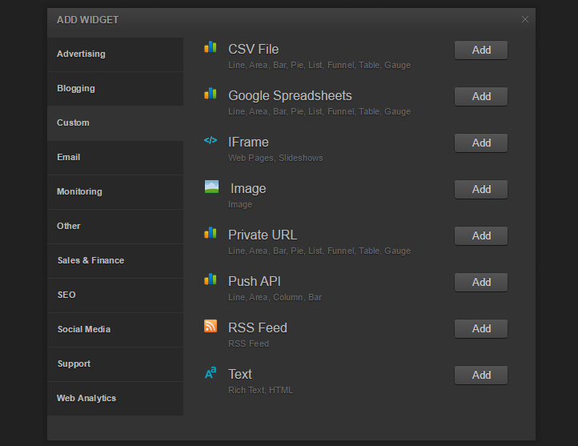Click the Push API title

[x=255, y=282]
